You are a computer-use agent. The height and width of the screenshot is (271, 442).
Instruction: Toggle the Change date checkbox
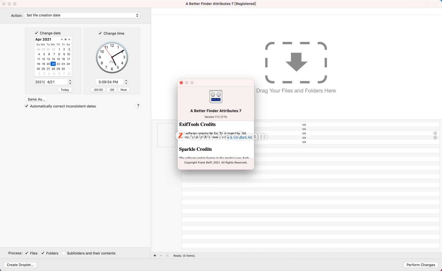[36, 33]
